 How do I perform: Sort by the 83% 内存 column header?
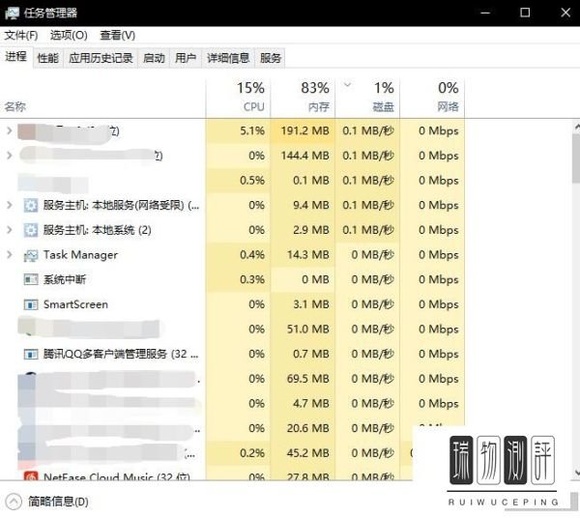coord(303,99)
